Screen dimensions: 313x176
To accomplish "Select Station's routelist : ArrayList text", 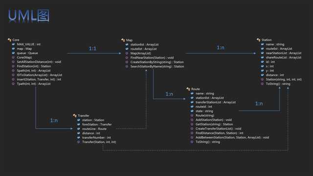I will (279, 49).
